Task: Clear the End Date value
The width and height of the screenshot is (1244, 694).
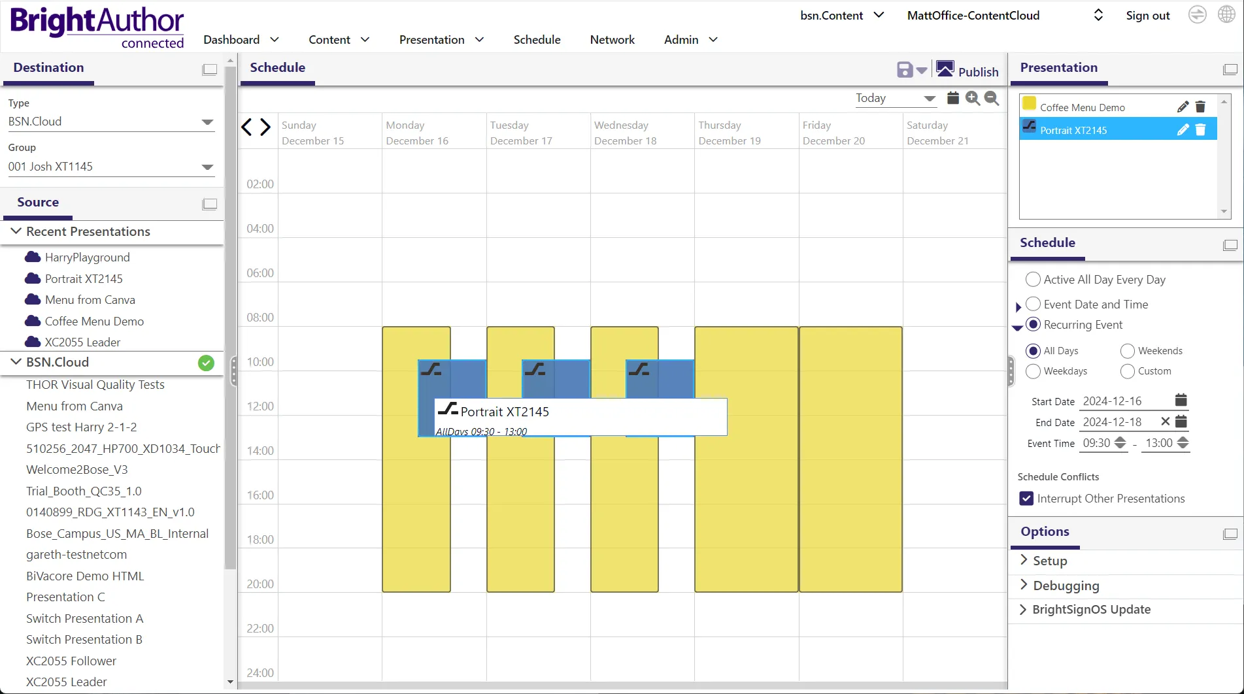Action: click(1165, 421)
